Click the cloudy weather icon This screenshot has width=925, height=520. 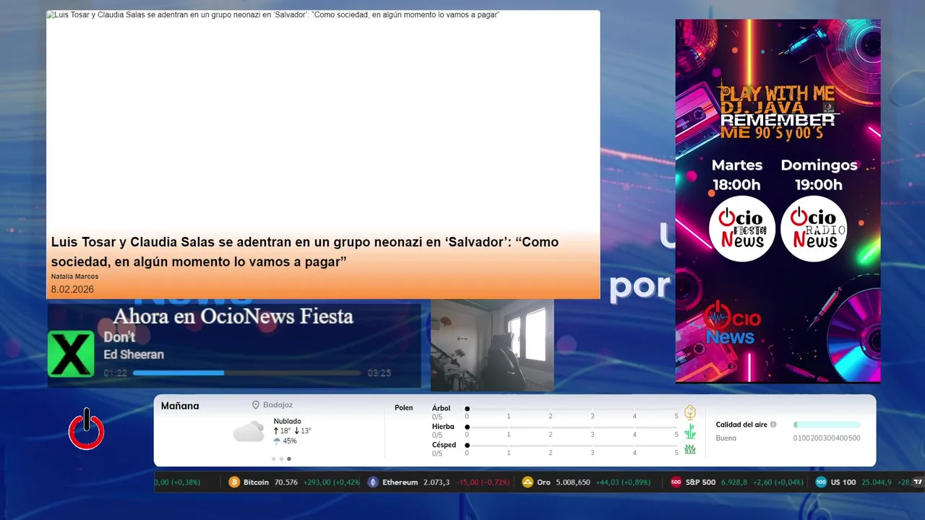point(249,431)
